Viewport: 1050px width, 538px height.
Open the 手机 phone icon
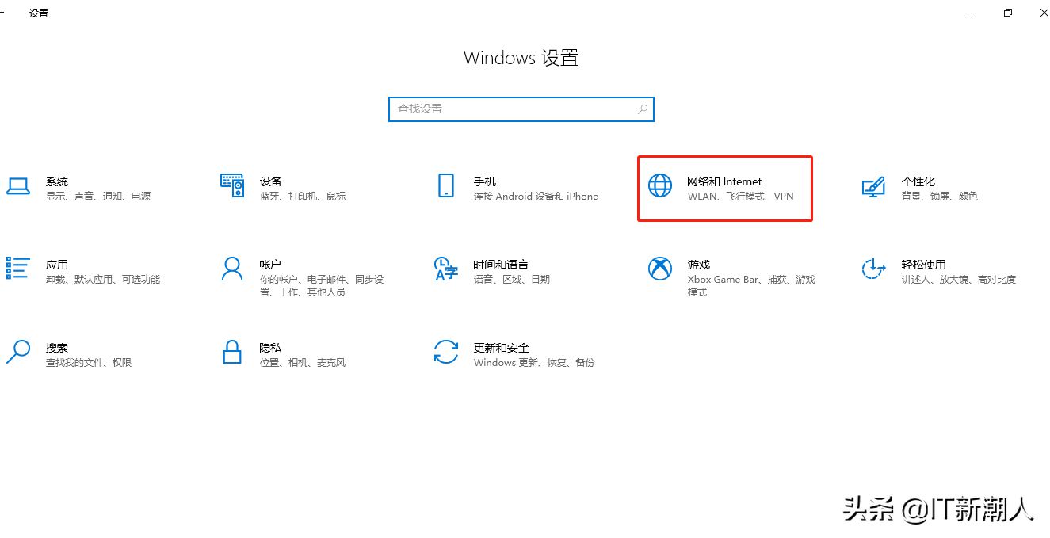click(445, 185)
